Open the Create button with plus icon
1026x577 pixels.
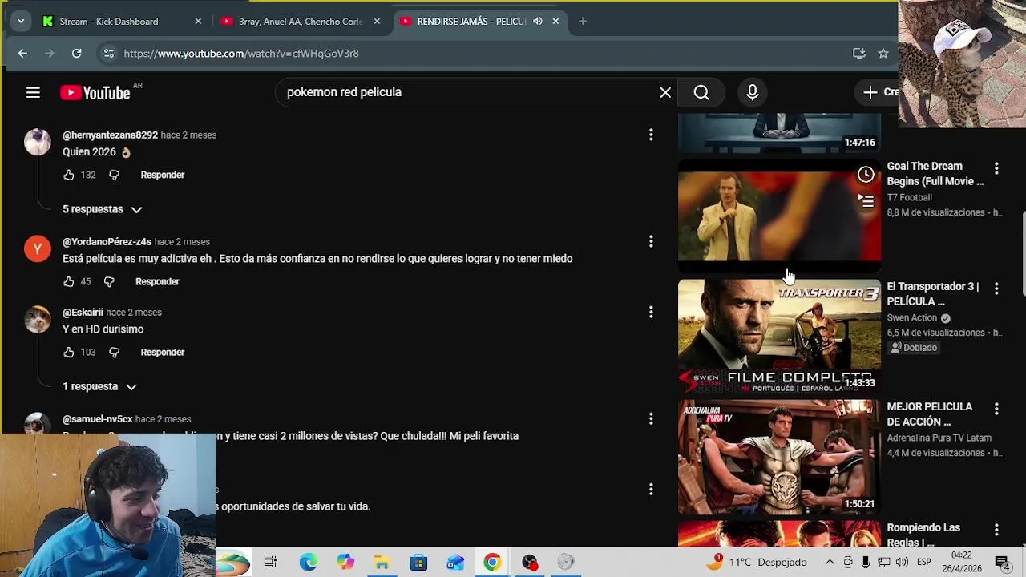(x=878, y=92)
